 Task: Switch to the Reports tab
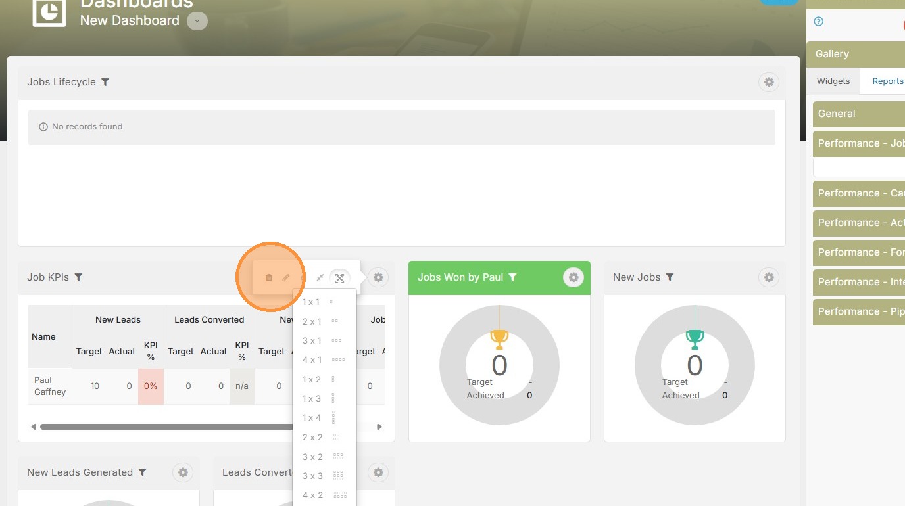click(887, 81)
